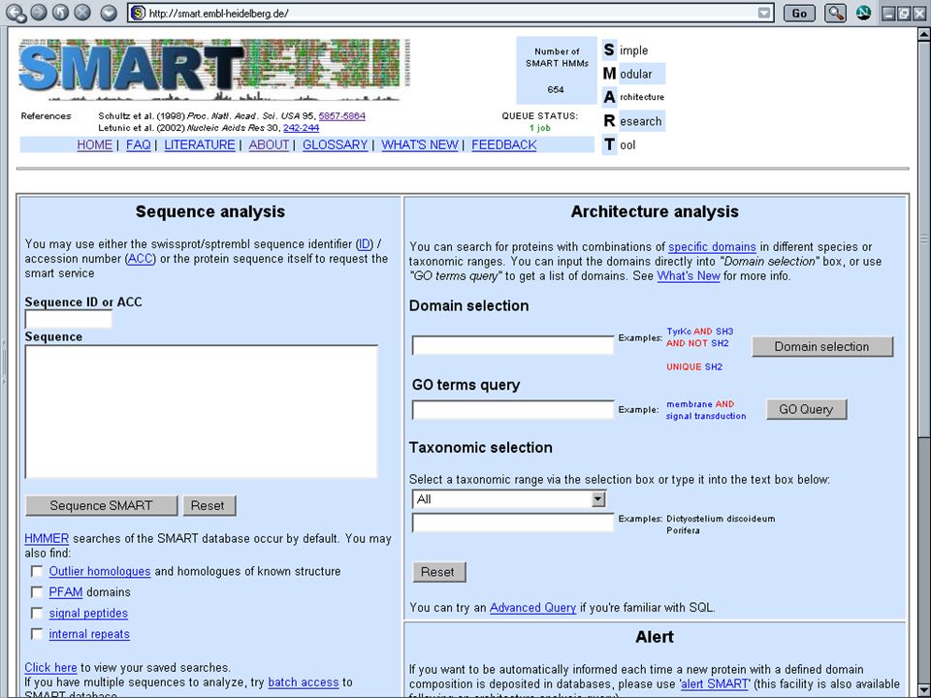Screen dimensions: 931x698
Task: Open the PFAM link
Action: tap(66, 591)
